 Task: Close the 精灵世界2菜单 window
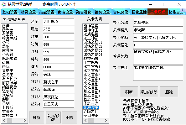(179, 4)
